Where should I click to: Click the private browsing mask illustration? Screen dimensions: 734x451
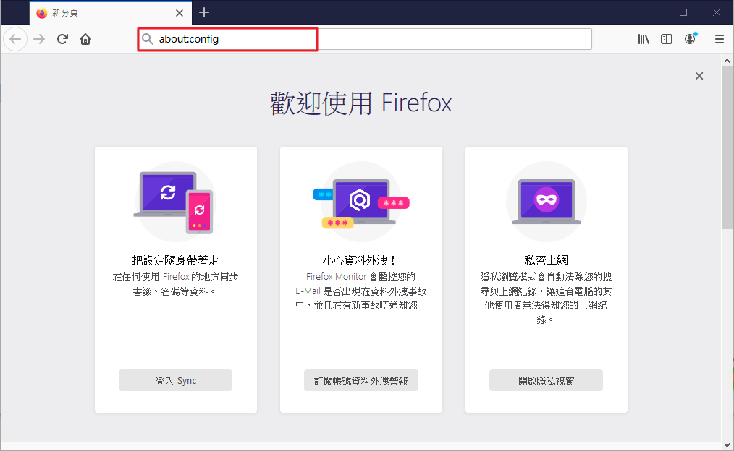tap(547, 202)
